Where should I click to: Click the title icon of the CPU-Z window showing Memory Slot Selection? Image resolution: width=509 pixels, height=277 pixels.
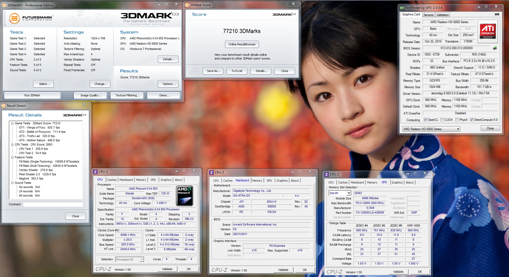[x=326, y=174]
